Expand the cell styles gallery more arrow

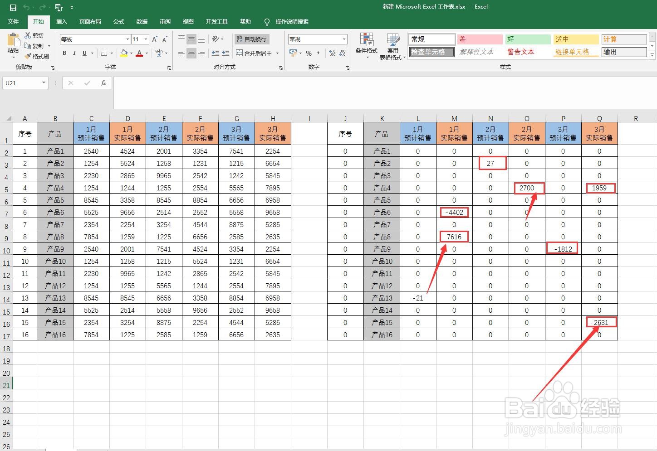pyautogui.click(x=652, y=55)
